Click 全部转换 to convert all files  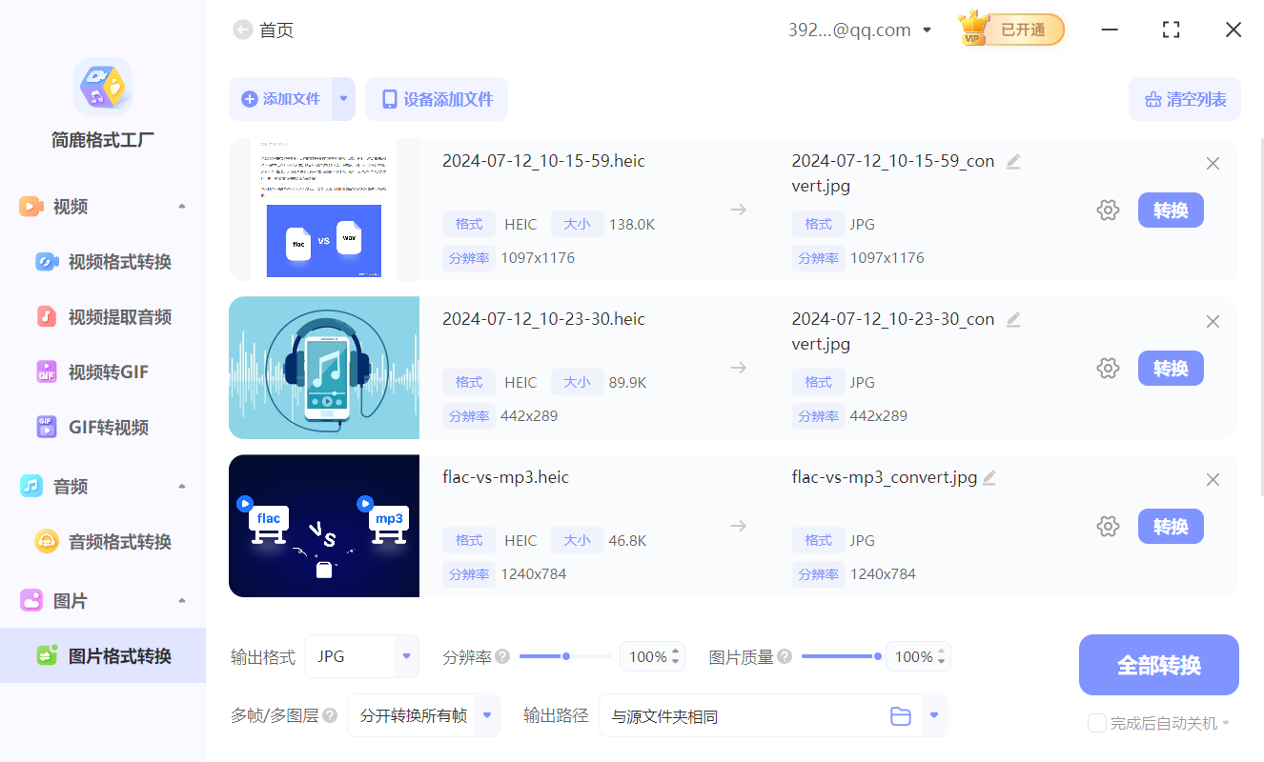click(1158, 664)
